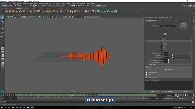Select the arrow Select tool in toolbox
Image resolution: width=195 pixels, height=109 pixels.
2,18
